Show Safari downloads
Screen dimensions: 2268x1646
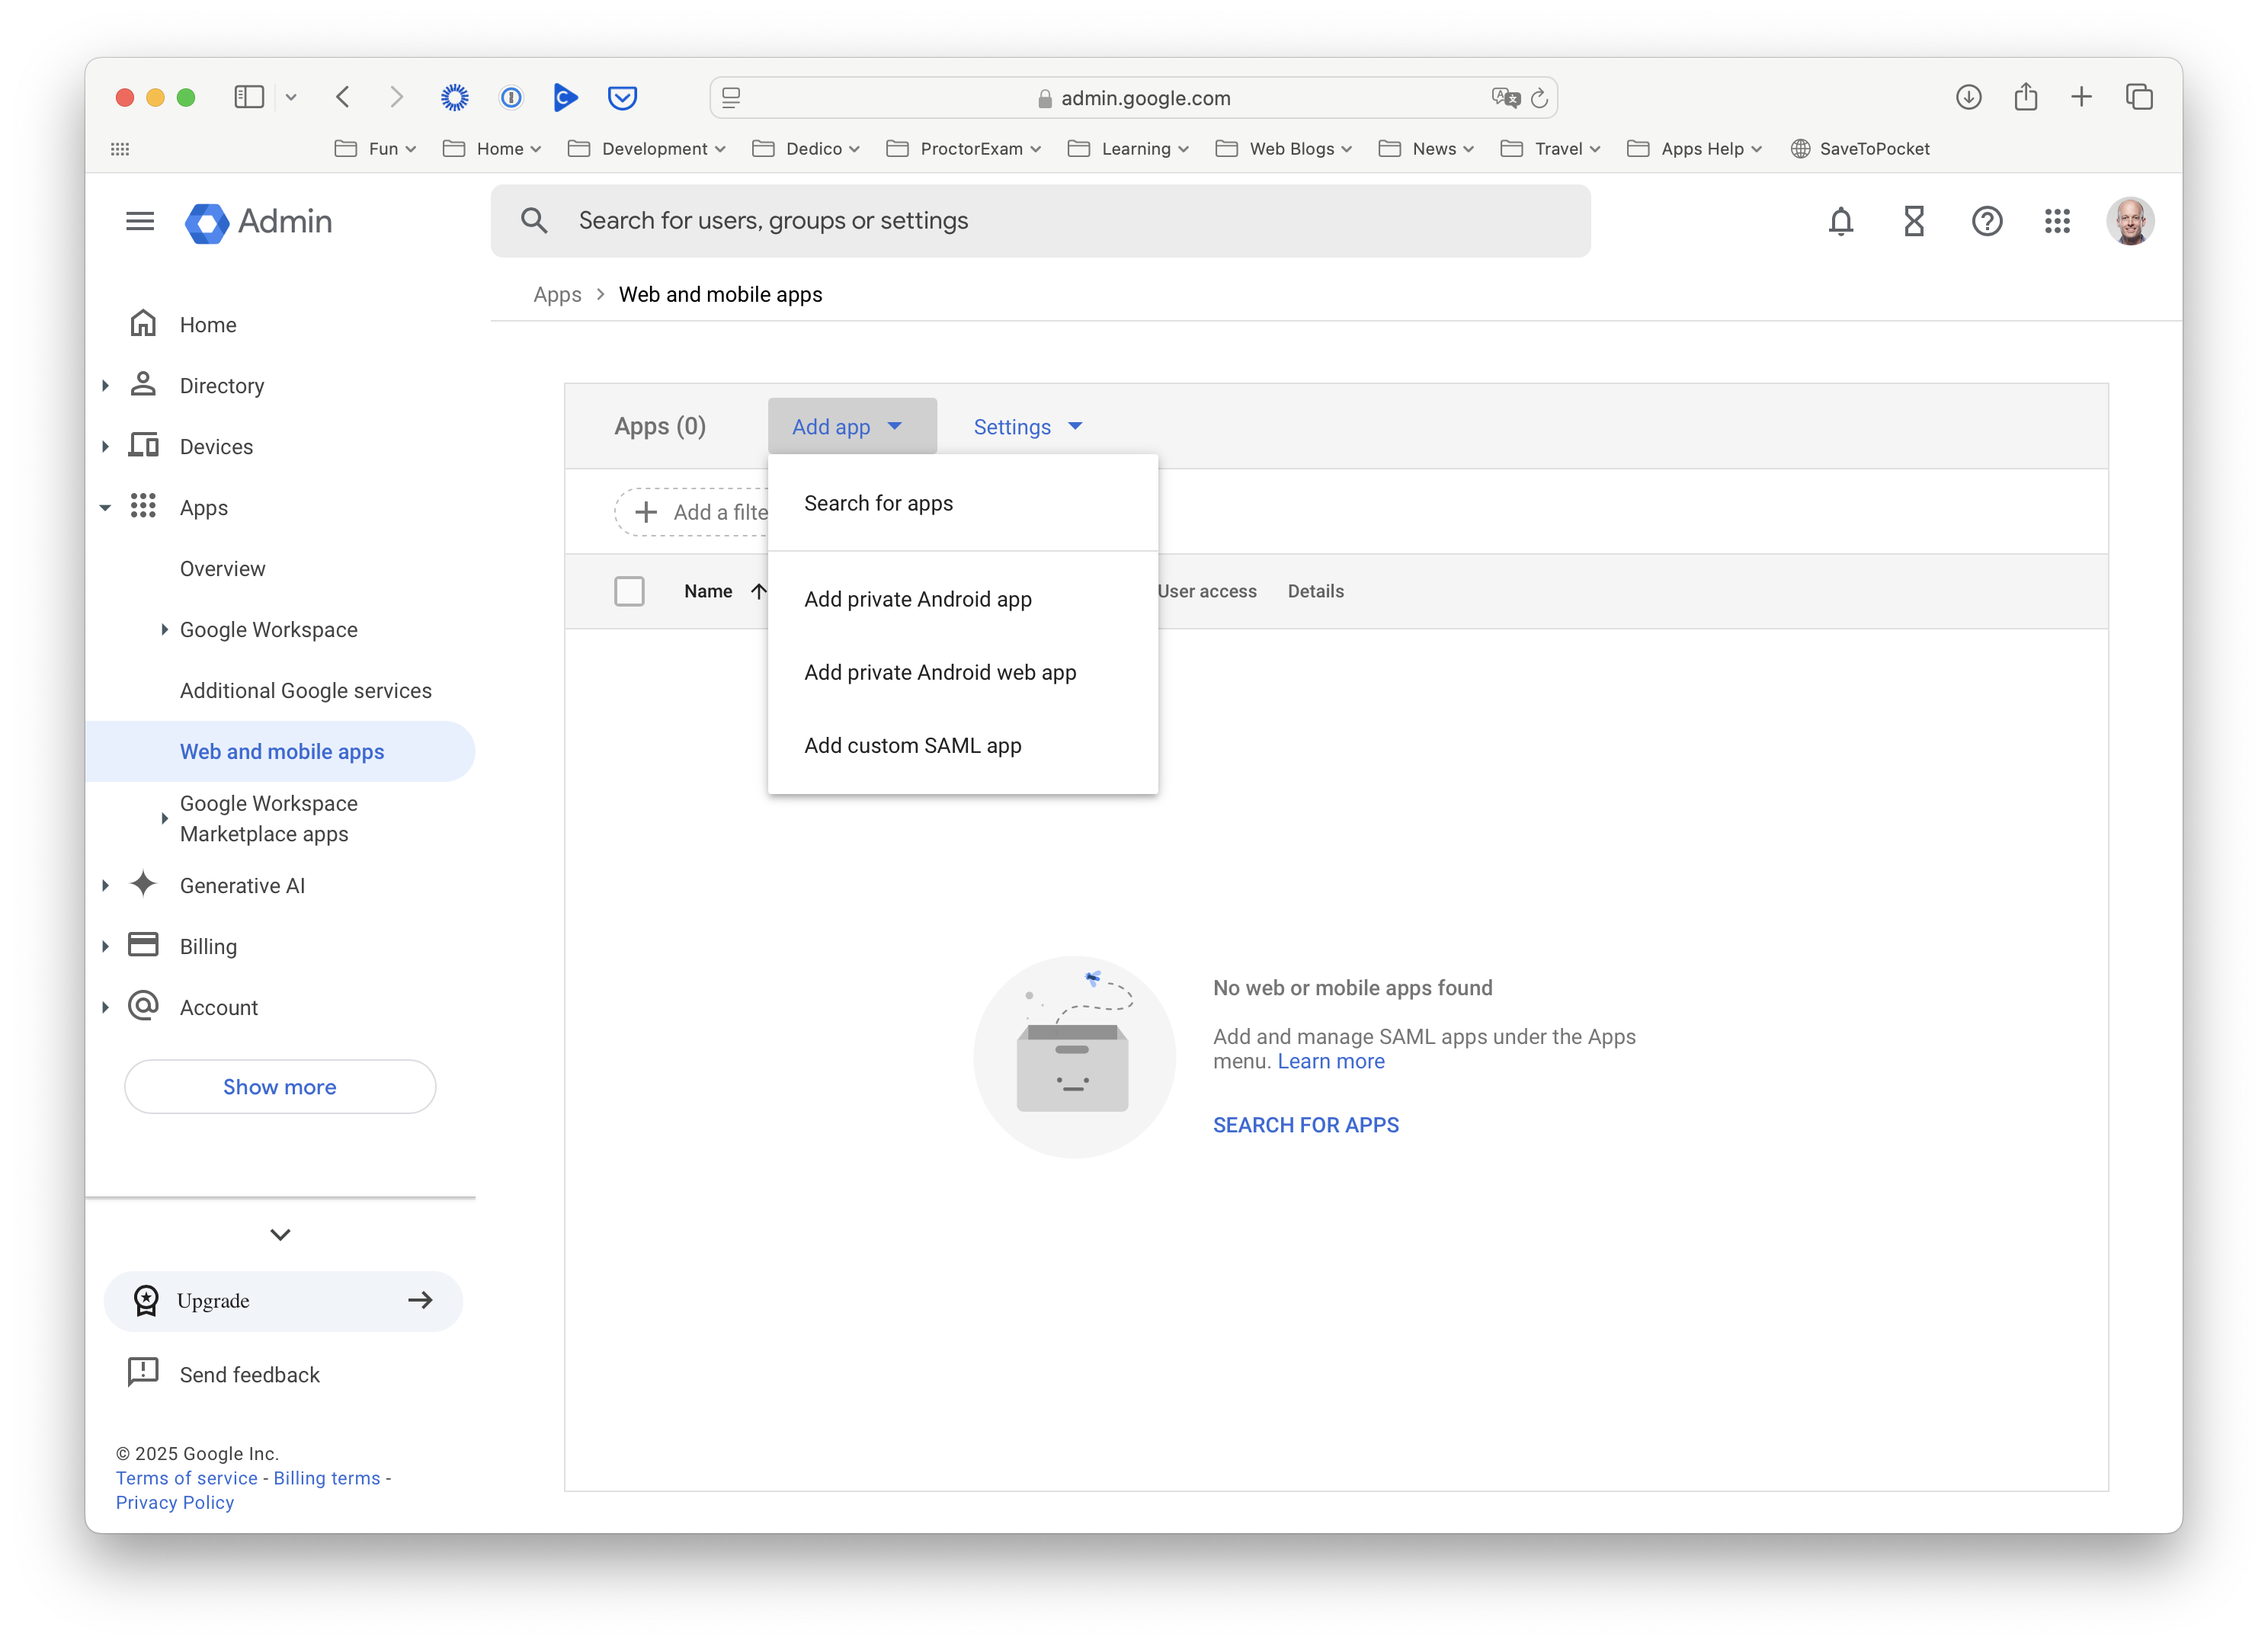tap(1968, 97)
